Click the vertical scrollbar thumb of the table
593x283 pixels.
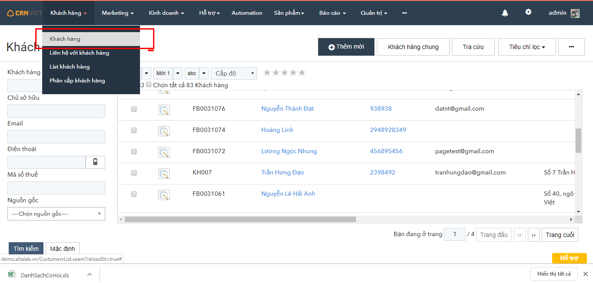tap(578, 141)
